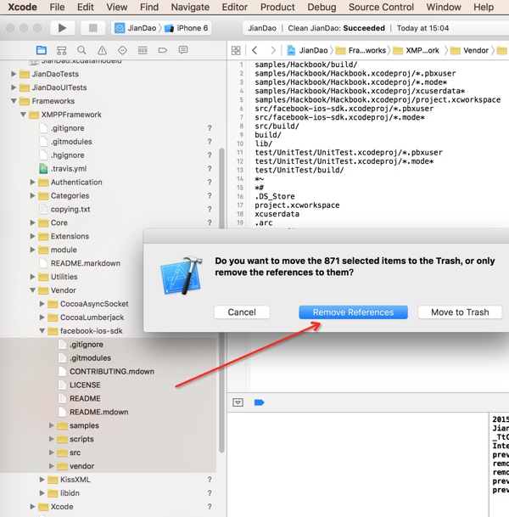Open the Find navigator magnifier icon
The height and width of the screenshot is (517, 509).
point(81,50)
